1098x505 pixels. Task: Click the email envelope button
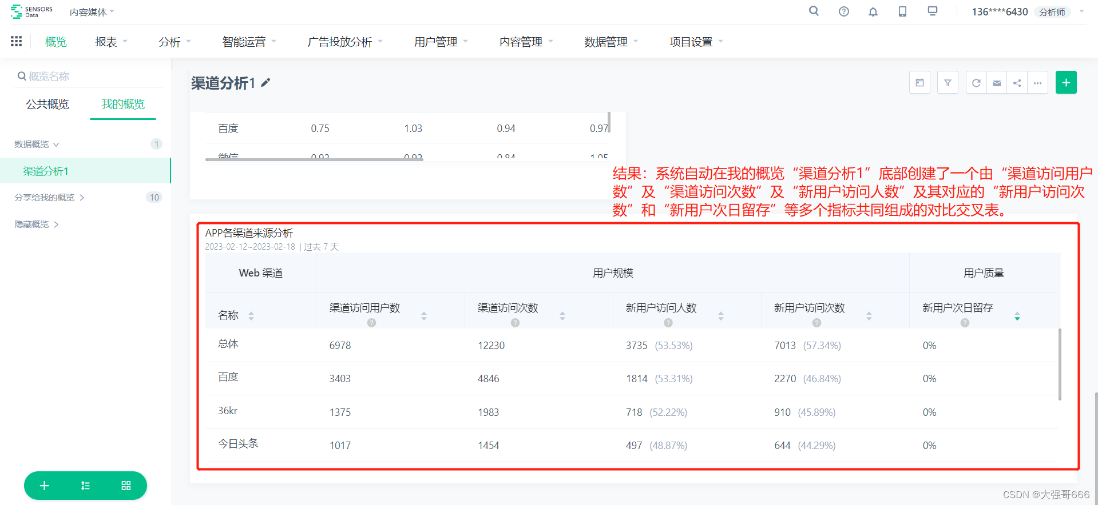point(997,83)
